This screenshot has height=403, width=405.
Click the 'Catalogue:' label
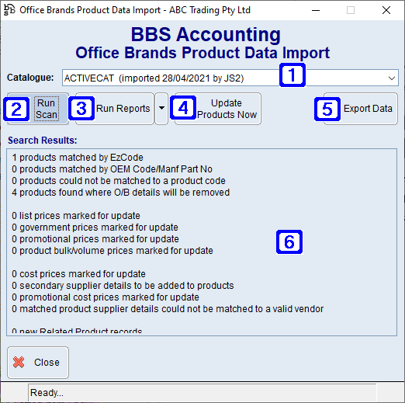30,78
